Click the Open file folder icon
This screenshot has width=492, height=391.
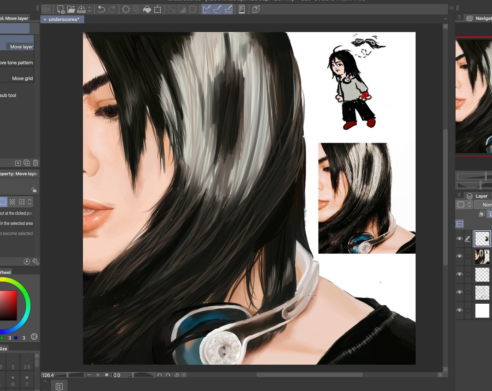(x=71, y=9)
